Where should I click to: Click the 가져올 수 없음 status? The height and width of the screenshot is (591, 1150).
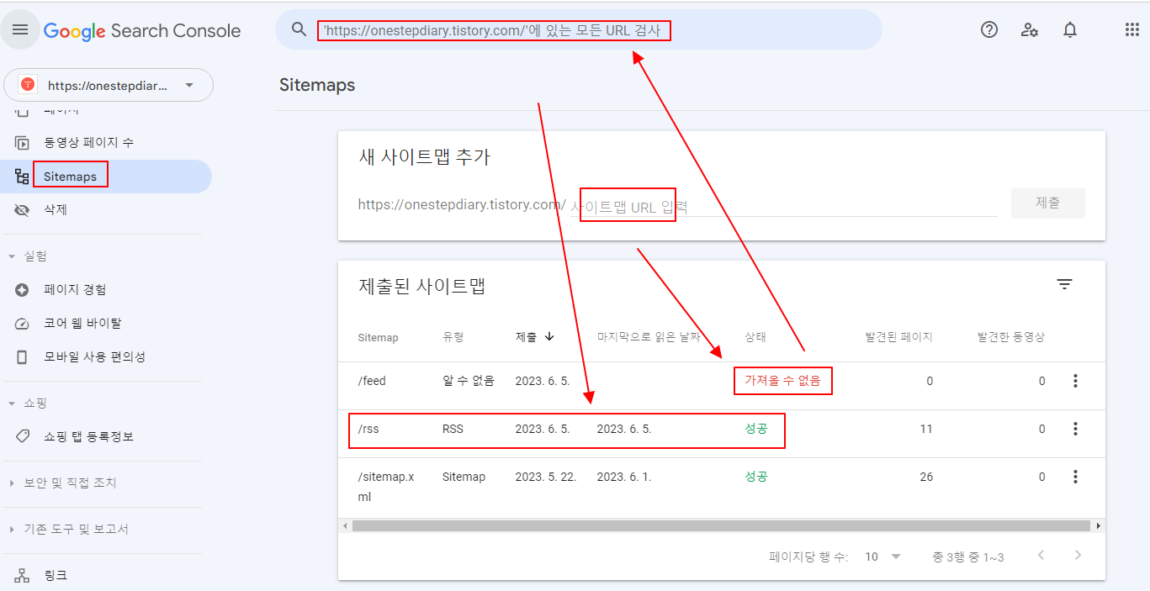pyautogui.click(x=782, y=381)
